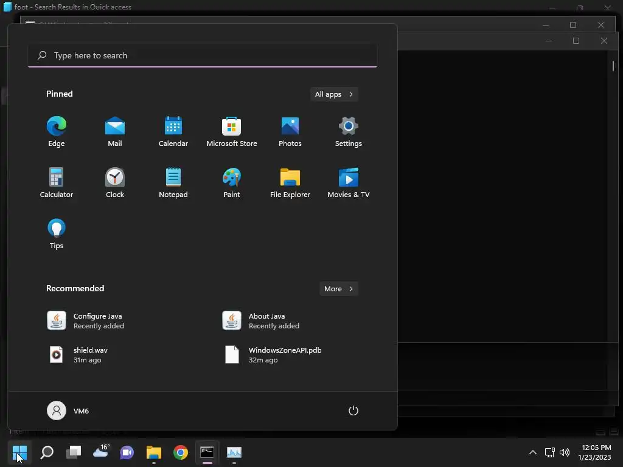The image size is (623, 467).
Task: Switch to the Command Prompt taskbar window
Action: pos(207,452)
